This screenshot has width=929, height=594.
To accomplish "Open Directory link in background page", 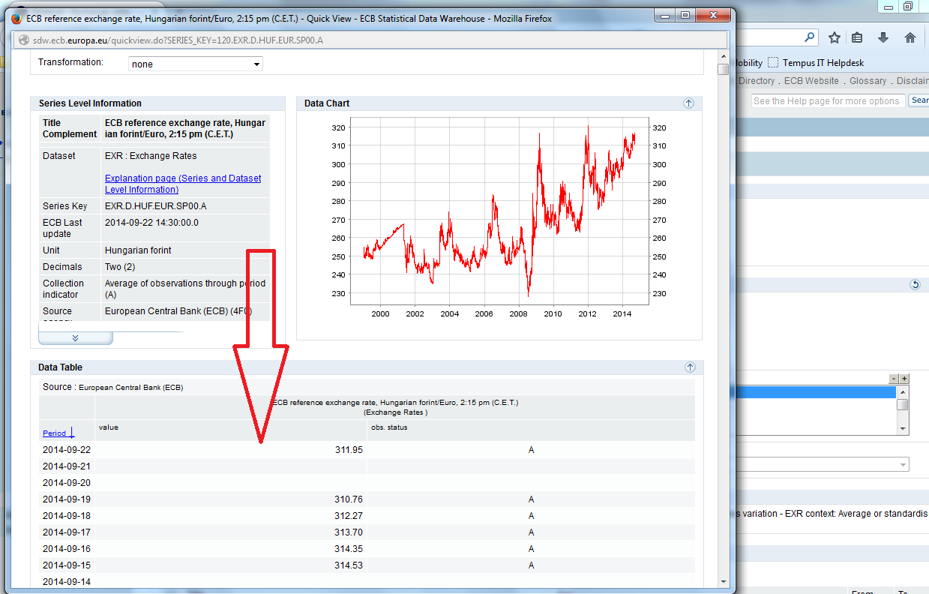I will 757,81.
